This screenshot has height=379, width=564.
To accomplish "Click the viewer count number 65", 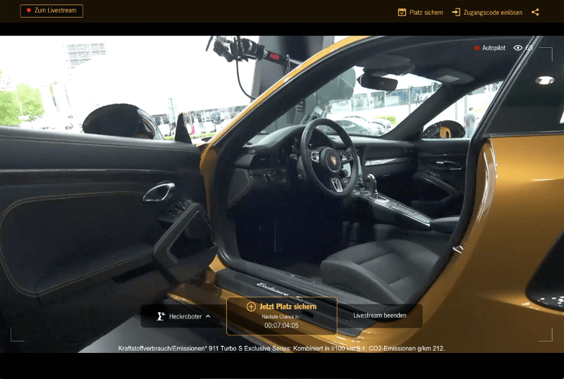I will click(529, 48).
